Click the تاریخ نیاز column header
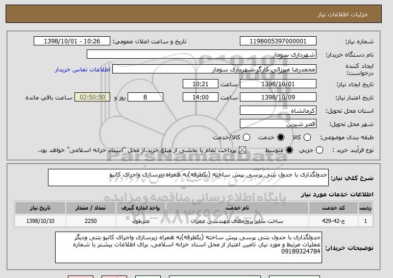Screen dimensions: 393x278 point(40,208)
